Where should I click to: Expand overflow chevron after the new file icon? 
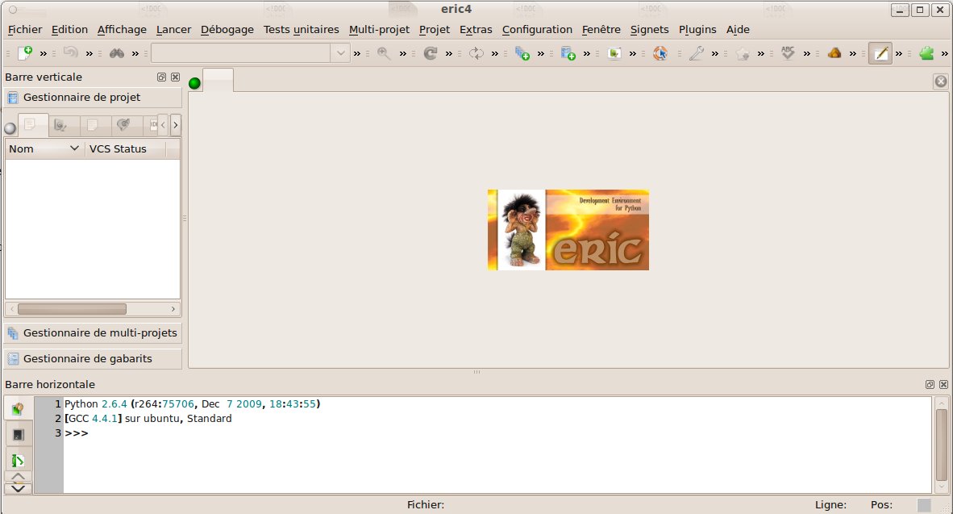[x=44, y=53]
